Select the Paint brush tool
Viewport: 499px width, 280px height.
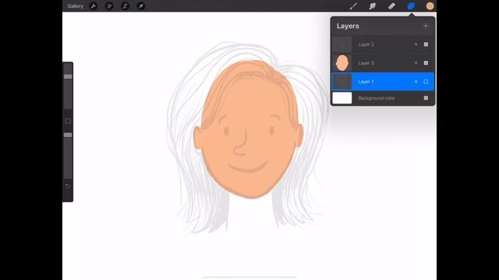tap(353, 6)
